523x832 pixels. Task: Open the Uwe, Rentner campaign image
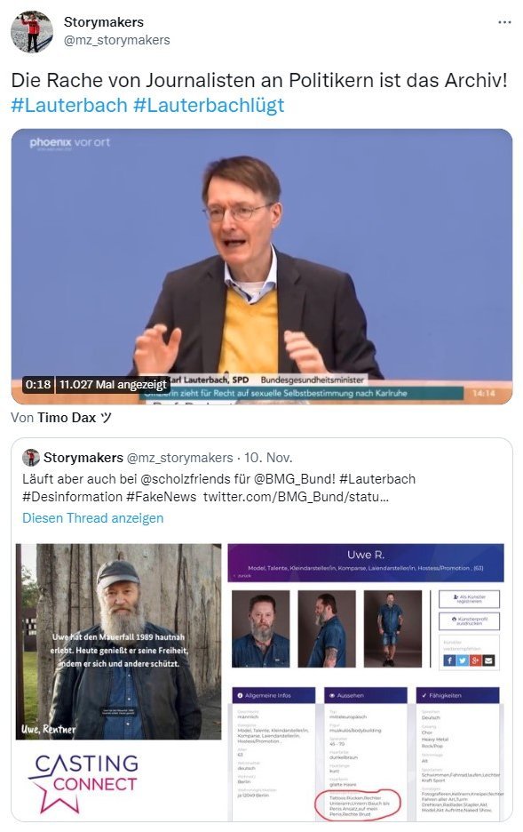coord(119,642)
